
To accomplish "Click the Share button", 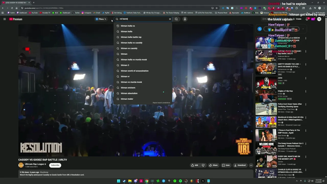I will 213,165.
